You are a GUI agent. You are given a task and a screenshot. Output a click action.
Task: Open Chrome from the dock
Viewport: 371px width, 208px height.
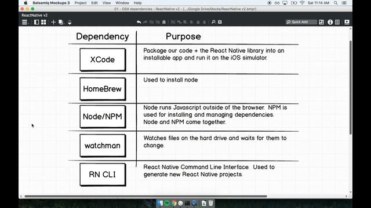click(174, 203)
